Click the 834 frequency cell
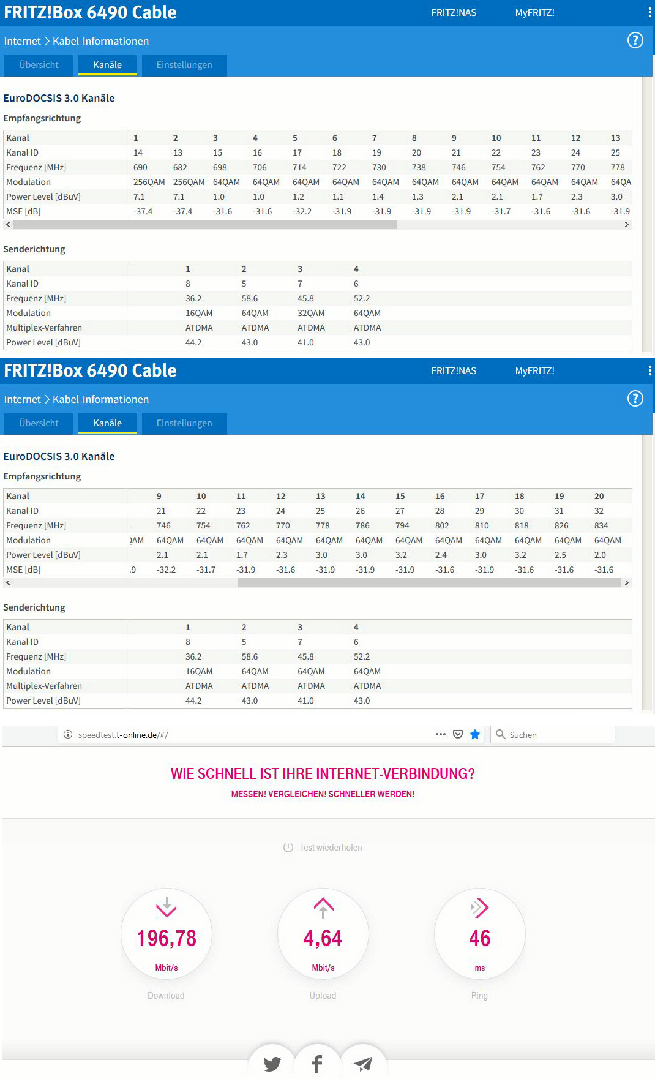The image size is (655, 1079). (601, 525)
